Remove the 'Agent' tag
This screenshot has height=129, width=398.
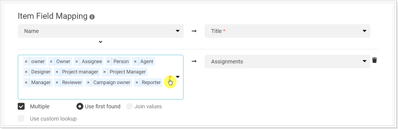(135, 62)
